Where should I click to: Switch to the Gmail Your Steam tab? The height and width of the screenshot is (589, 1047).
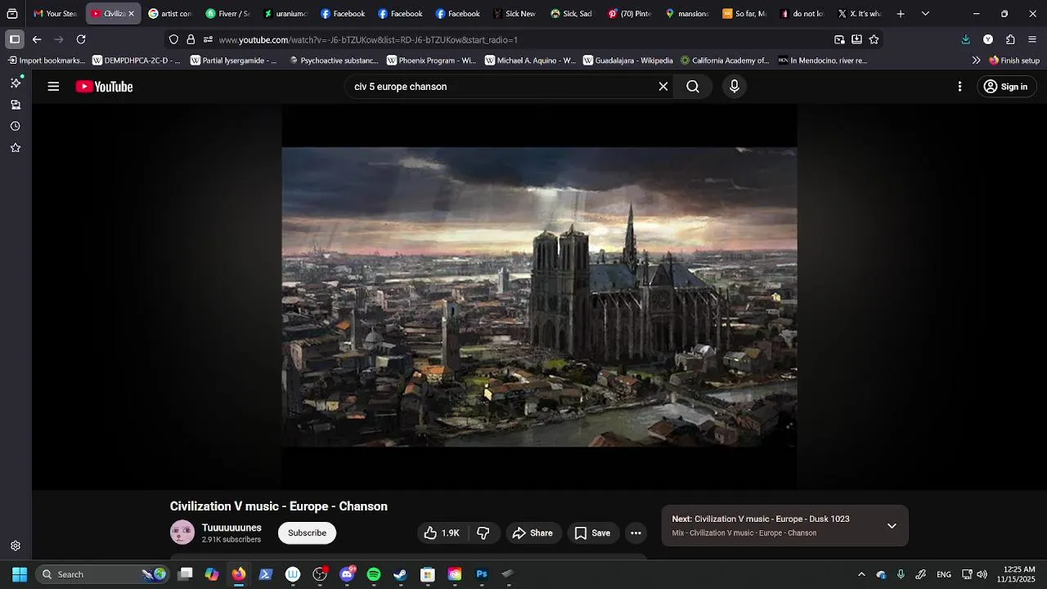(55, 14)
